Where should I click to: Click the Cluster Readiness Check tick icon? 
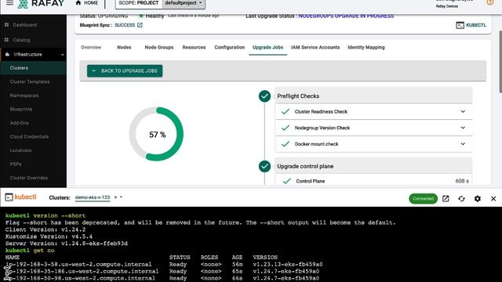286,111
